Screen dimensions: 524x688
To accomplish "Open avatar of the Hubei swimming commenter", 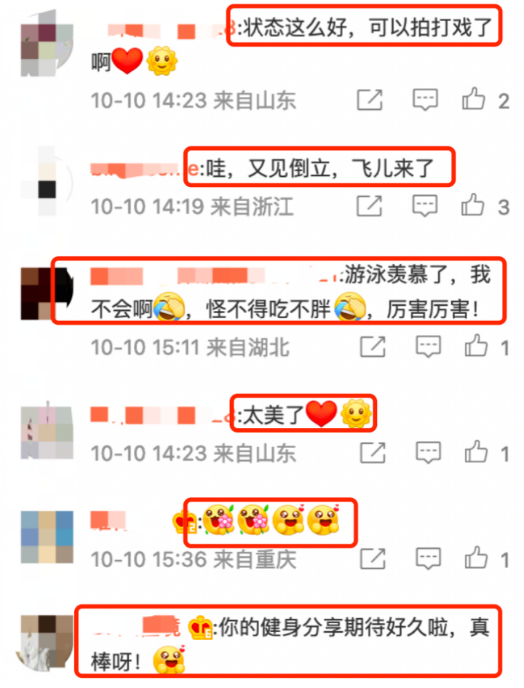I will click(x=47, y=293).
